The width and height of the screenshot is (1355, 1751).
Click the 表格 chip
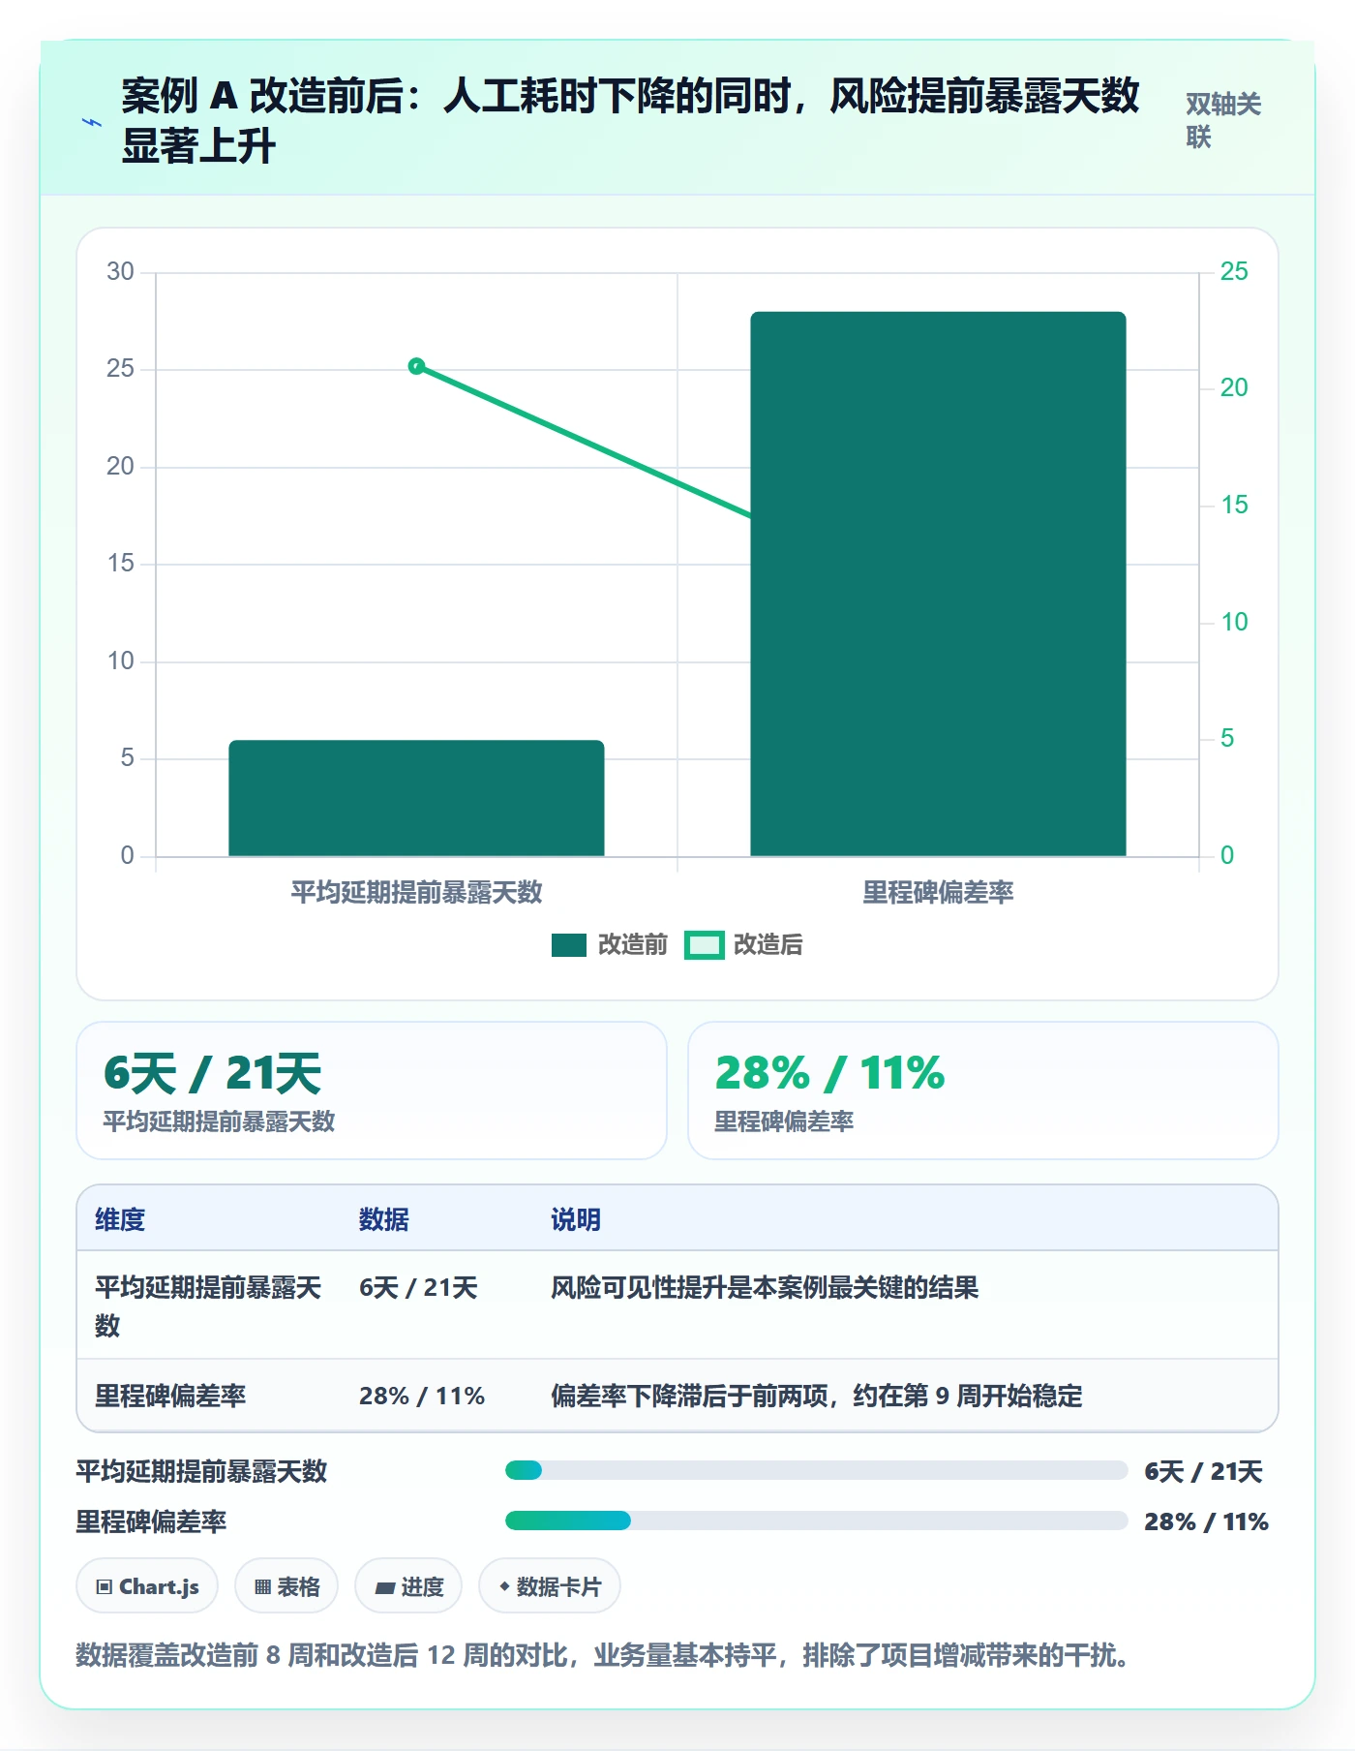[x=286, y=1586]
